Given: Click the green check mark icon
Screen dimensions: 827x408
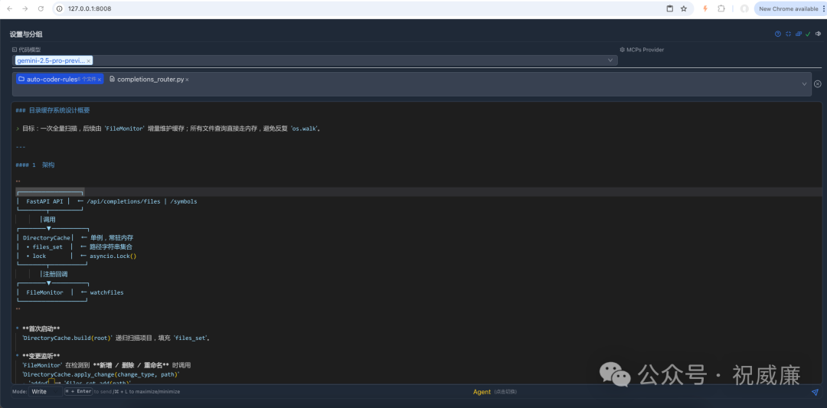Looking at the screenshot, I should (808, 34).
